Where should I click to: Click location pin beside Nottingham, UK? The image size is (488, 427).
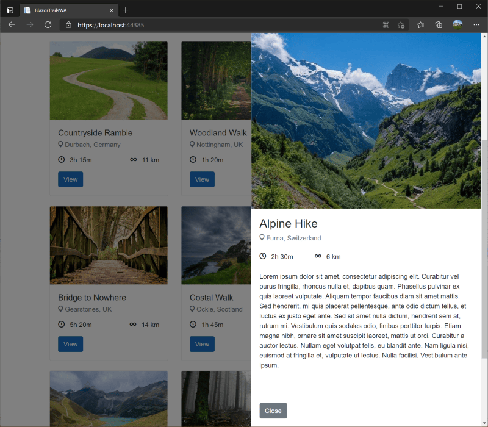click(x=192, y=144)
